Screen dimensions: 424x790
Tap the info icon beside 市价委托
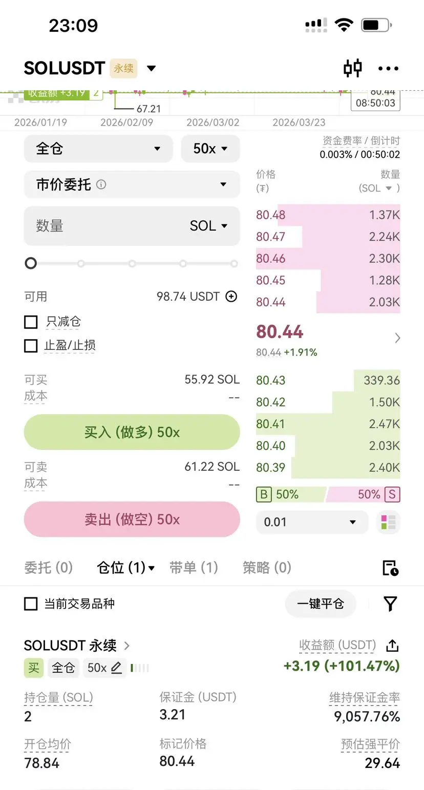coord(101,184)
